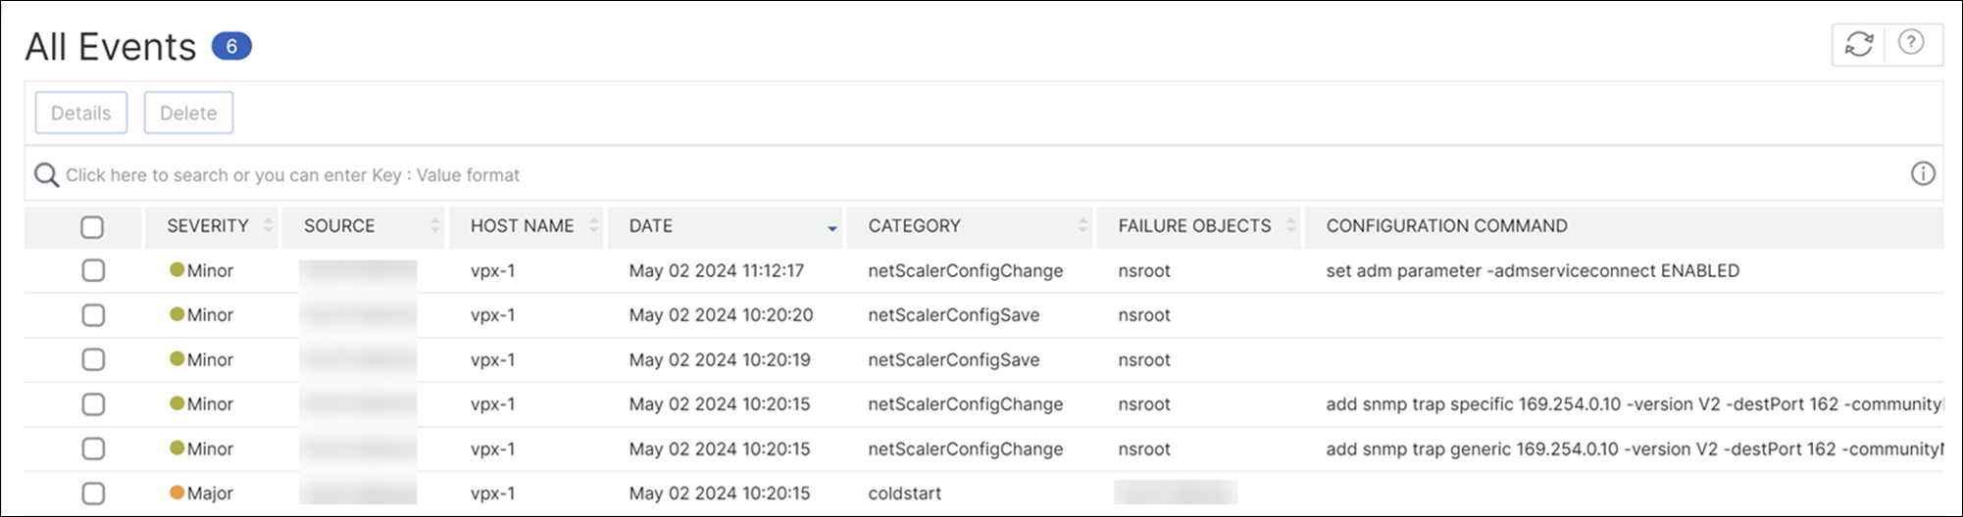The height and width of the screenshot is (517, 1963).
Task: Click date 'May 02 2024 11:12:17'
Action: (x=717, y=271)
